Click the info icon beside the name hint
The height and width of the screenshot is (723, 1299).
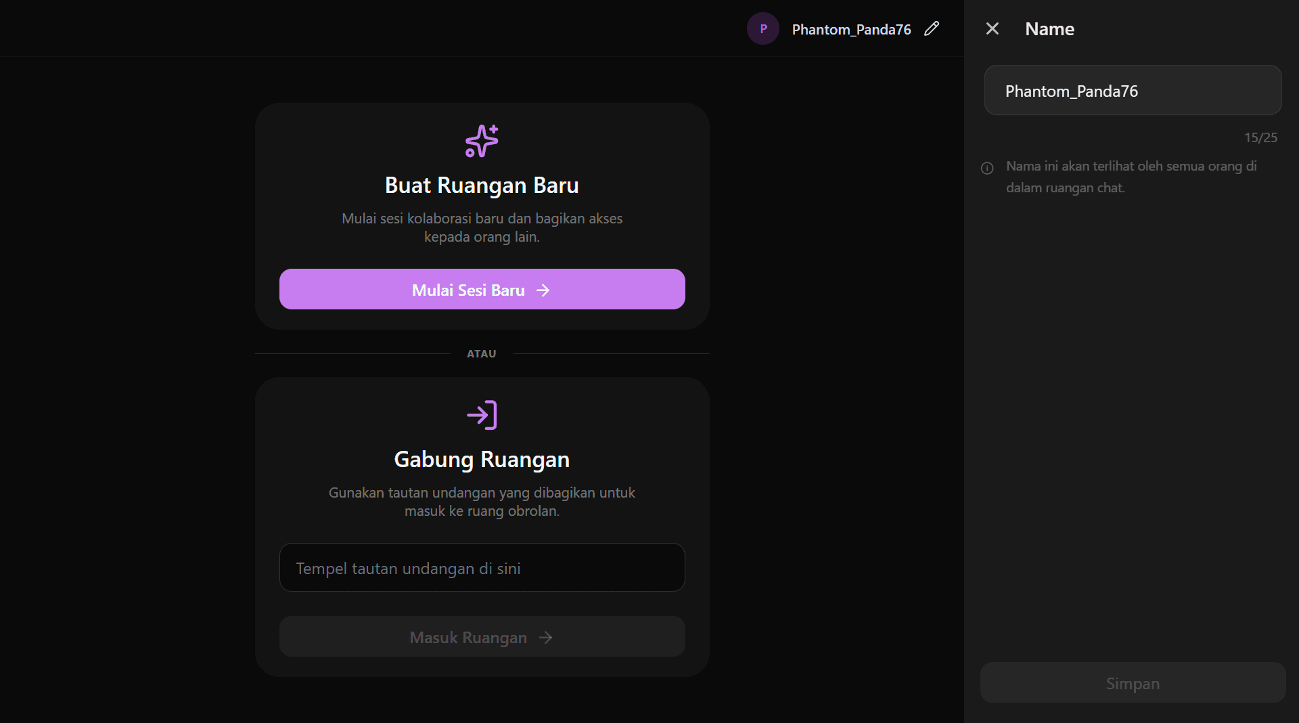pos(987,168)
